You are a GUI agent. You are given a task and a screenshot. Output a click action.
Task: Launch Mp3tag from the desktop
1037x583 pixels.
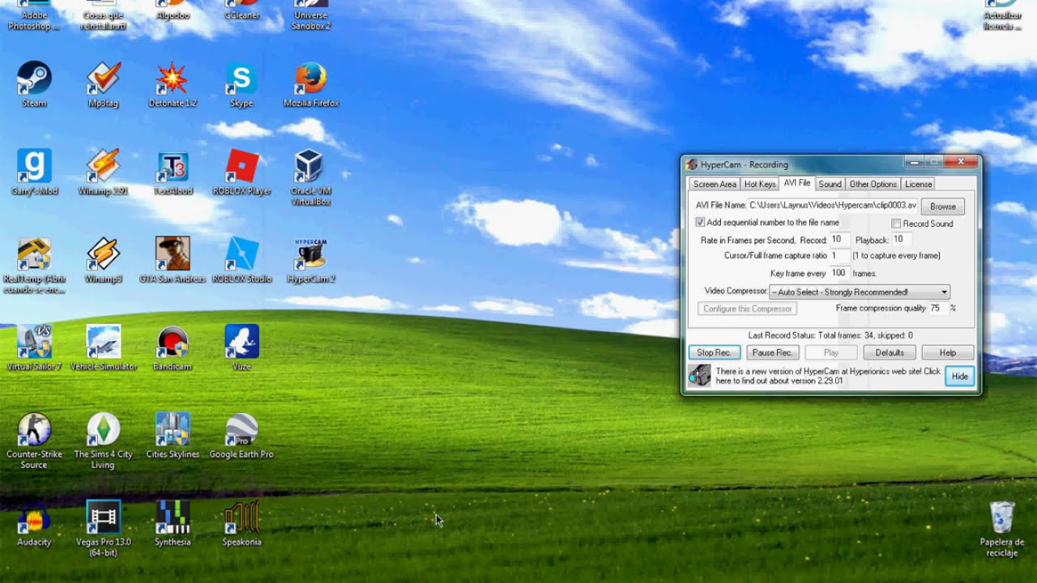click(104, 84)
